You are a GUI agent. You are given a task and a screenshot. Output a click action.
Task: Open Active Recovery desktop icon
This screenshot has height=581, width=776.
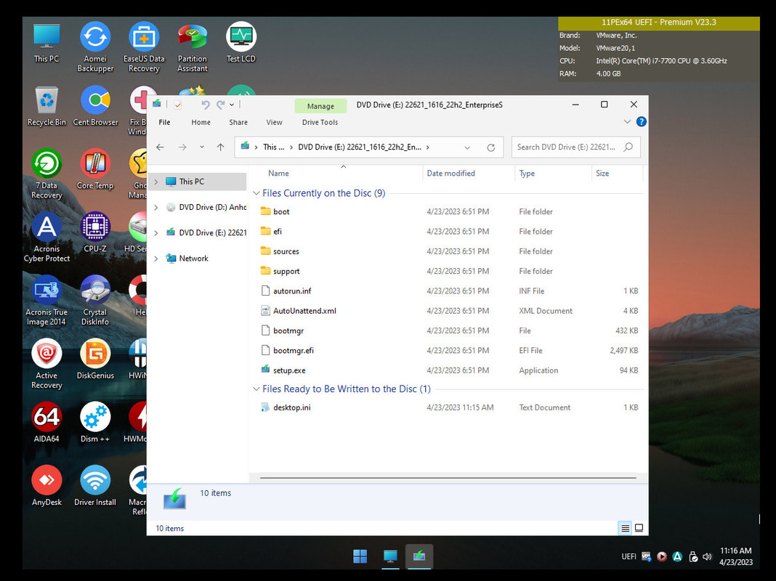point(47,364)
